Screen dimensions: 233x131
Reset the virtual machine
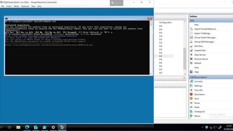pos(197,107)
